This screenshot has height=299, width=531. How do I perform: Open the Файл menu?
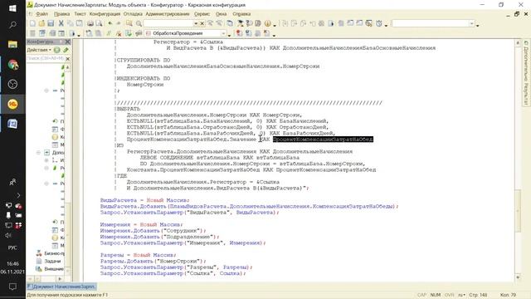pyautogui.click(x=42, y=14)
